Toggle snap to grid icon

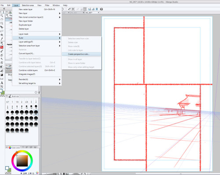pyautogui.click(x=97, y=9)
